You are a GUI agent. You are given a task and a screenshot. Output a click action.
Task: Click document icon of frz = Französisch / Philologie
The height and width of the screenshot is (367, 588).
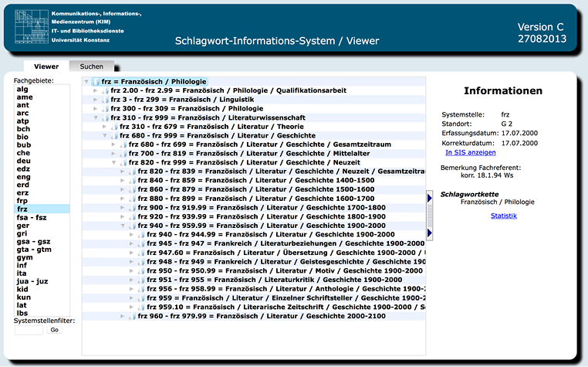coord(96,82)
